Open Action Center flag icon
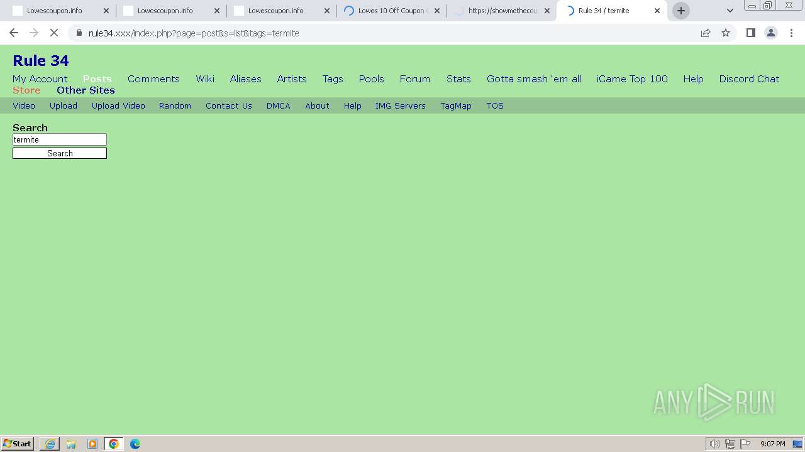Viewport: 805px width, 452px height. [x=745, y=444]
